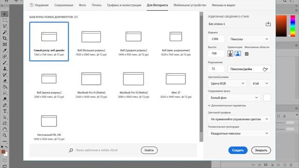Select the Hand tool
The height and width of the screenshot is (168, 299).
pyautogui.click(x=5, y=130)
